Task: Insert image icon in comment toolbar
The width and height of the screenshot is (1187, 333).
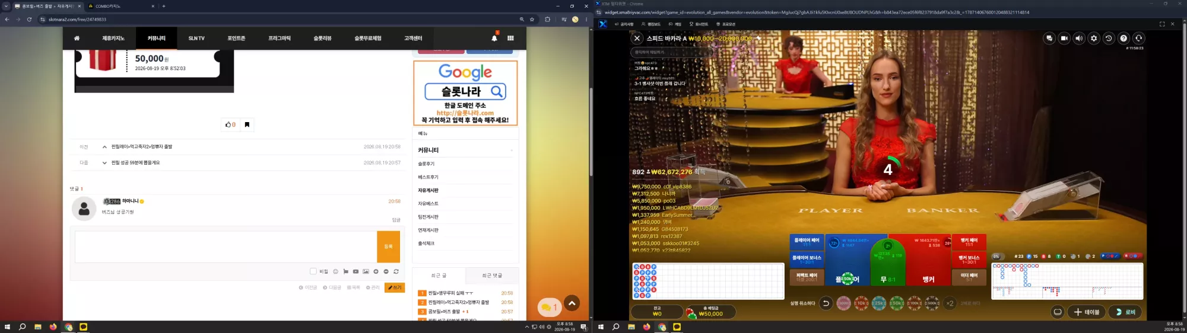Action: (x=366, y=271)
